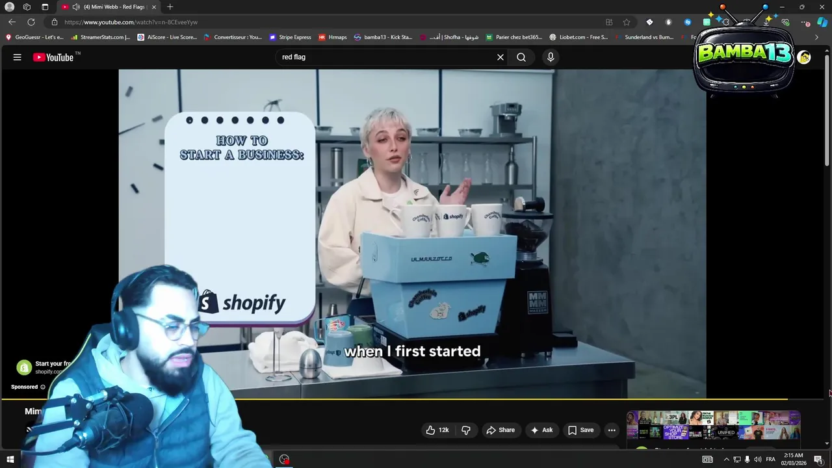Bookmark this page with the star
This screenshot has width=832, height=468.
[627, 22]
